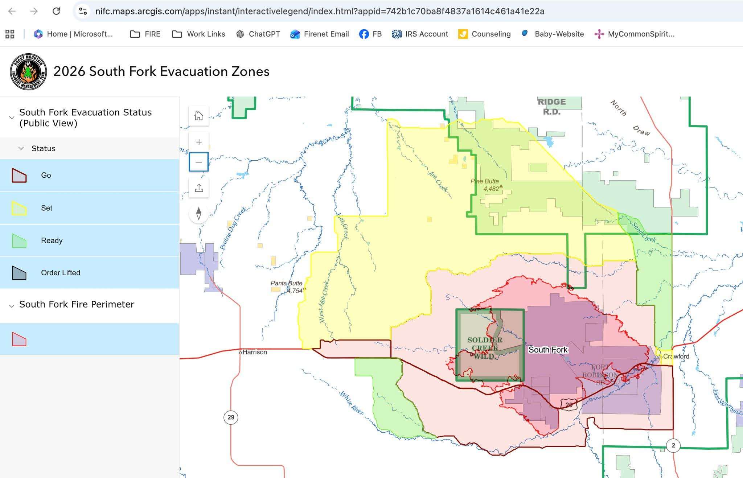Screen dimensions: 743x478
Task: Click the White River label on map
Action: [x=352, y=403]
